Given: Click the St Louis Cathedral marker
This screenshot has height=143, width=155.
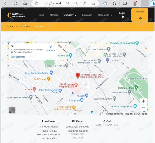Looking at the screenshot, I should pyautogui.click(x=109, y=49).
